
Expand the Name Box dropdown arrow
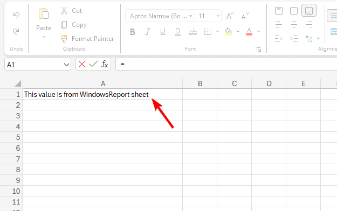(66, 65)
